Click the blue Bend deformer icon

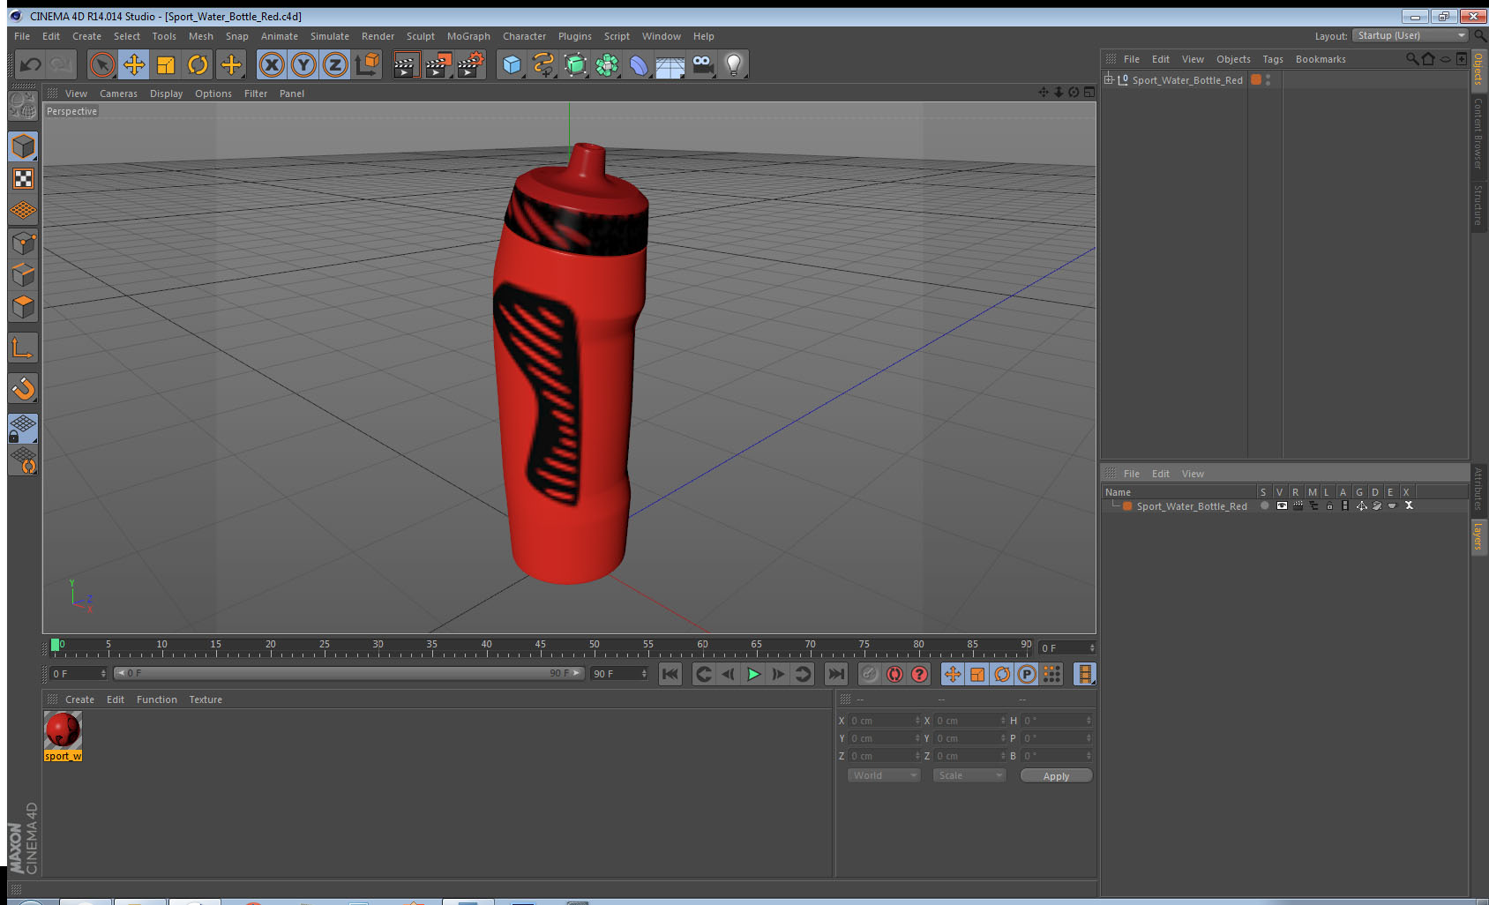[x=639, y=64]
